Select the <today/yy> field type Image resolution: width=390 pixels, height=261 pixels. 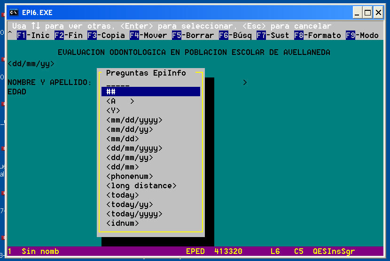coord(130,205)
